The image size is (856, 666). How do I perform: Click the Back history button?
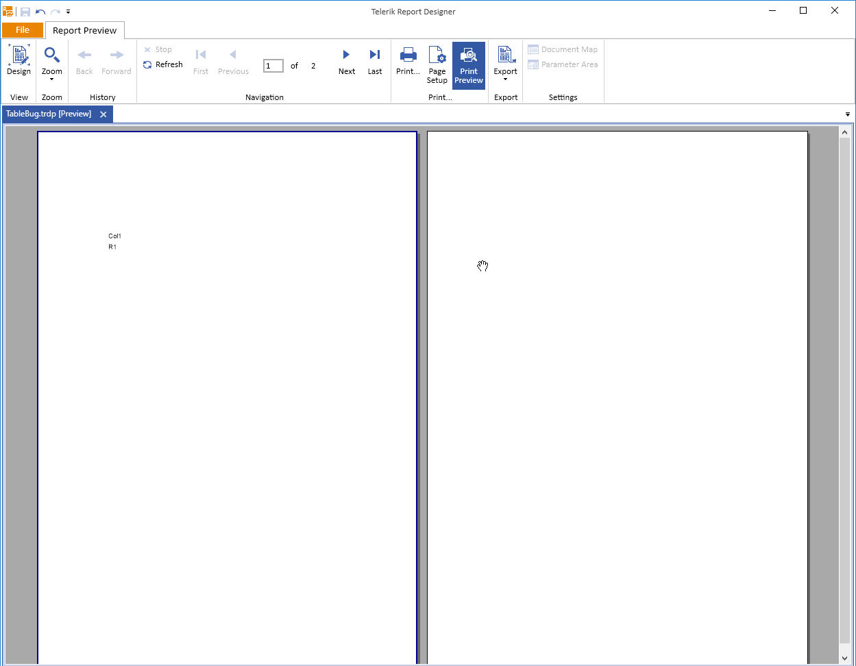pos(84,60)
